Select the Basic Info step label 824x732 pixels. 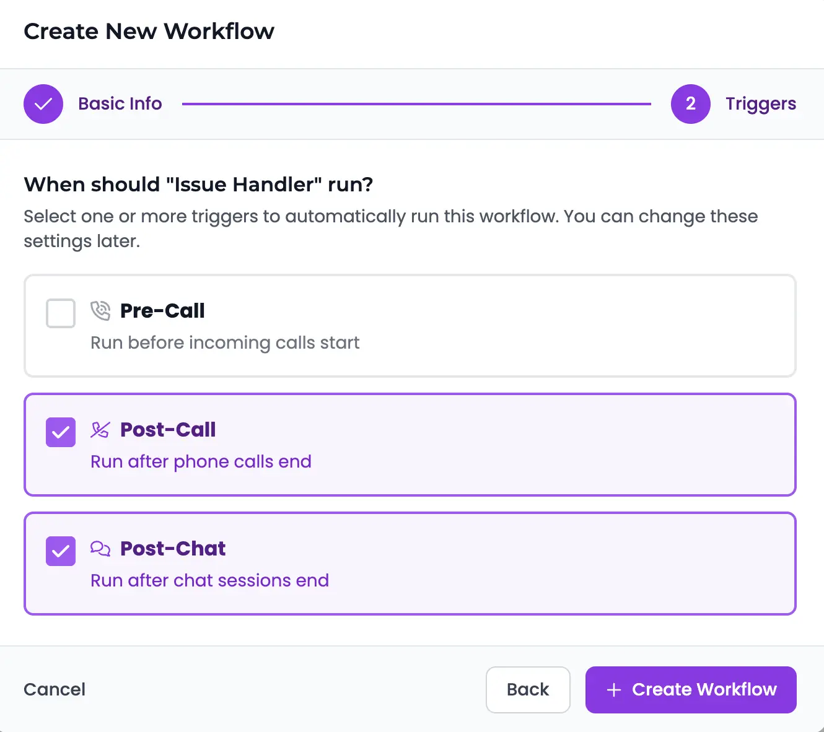(x=120, y=104)
